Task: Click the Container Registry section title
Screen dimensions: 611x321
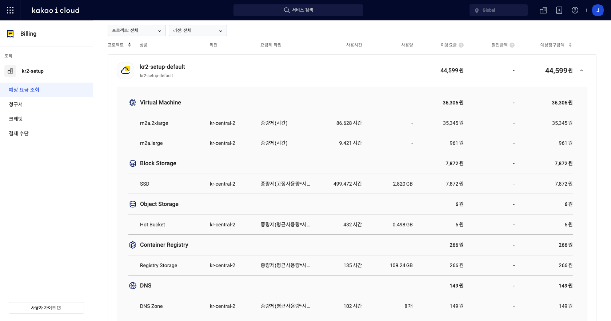Action: pos(164,245)
